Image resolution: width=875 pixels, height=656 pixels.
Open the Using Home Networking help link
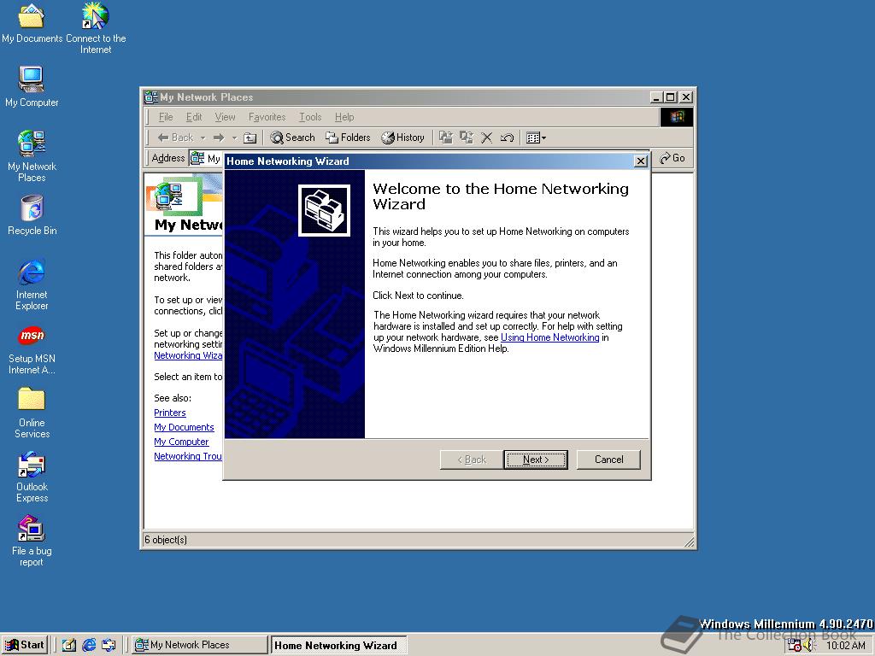coord(549,337)
